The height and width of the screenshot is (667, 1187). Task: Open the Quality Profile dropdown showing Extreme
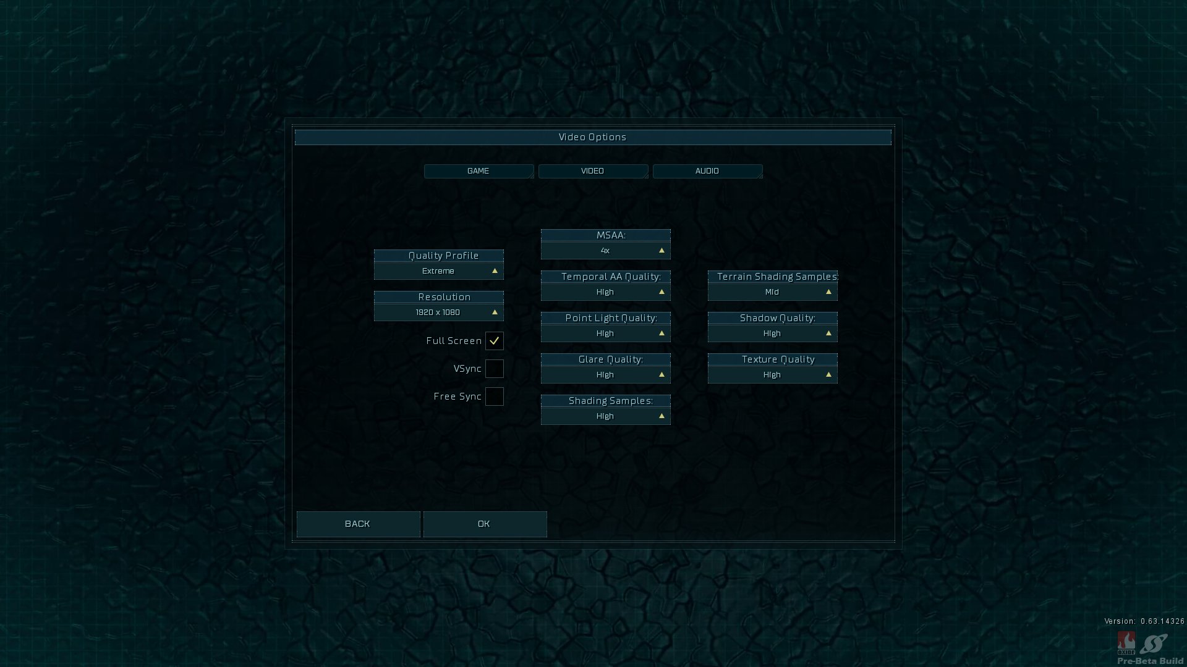click(439, 271)
